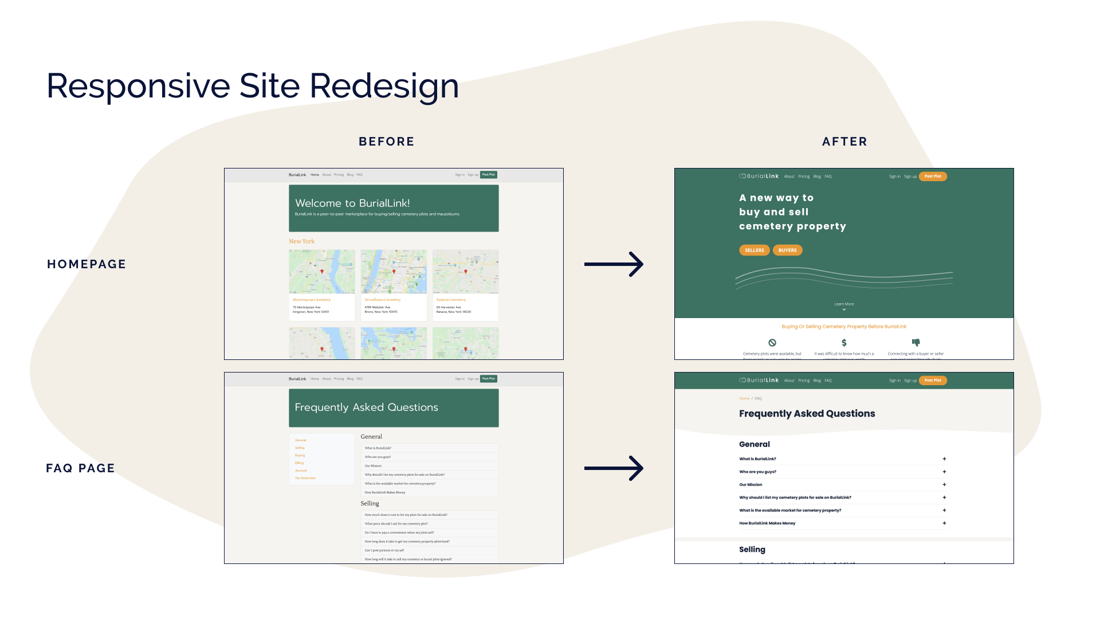Image resolution: width=1100 pixels, height=619 pixels.
Task: Click arrow between homepage before and after
Action: tap(614, 264)
